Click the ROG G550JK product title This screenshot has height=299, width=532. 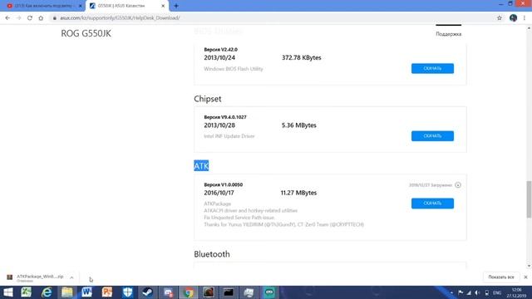pos(86,33)
